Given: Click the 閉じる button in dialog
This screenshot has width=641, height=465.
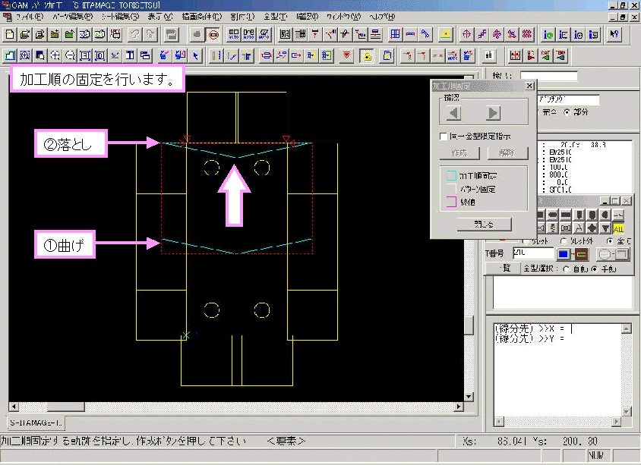Looking at the screenshot, I should [484, 224].
